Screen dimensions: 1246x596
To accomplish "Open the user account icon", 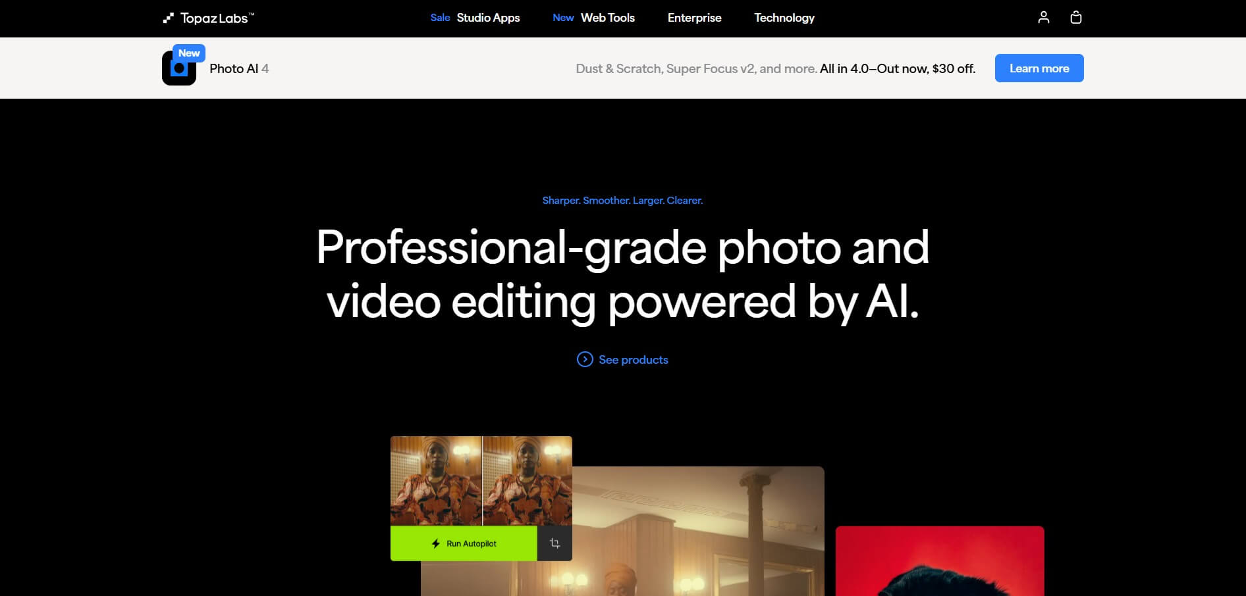I will pyautogui.click(x=1043, y=18).
